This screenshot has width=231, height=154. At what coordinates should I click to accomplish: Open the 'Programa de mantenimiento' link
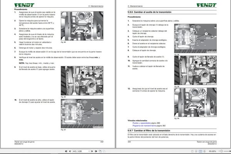point(144,126)
